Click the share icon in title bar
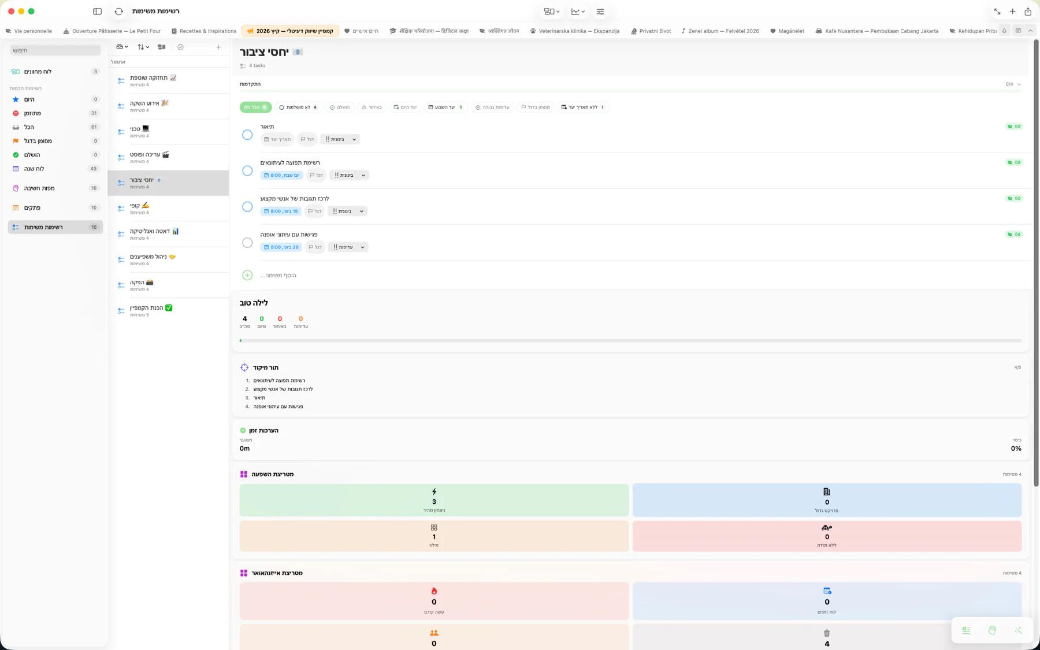This screenshot has width=1040, height=650. click(1028, 12)
